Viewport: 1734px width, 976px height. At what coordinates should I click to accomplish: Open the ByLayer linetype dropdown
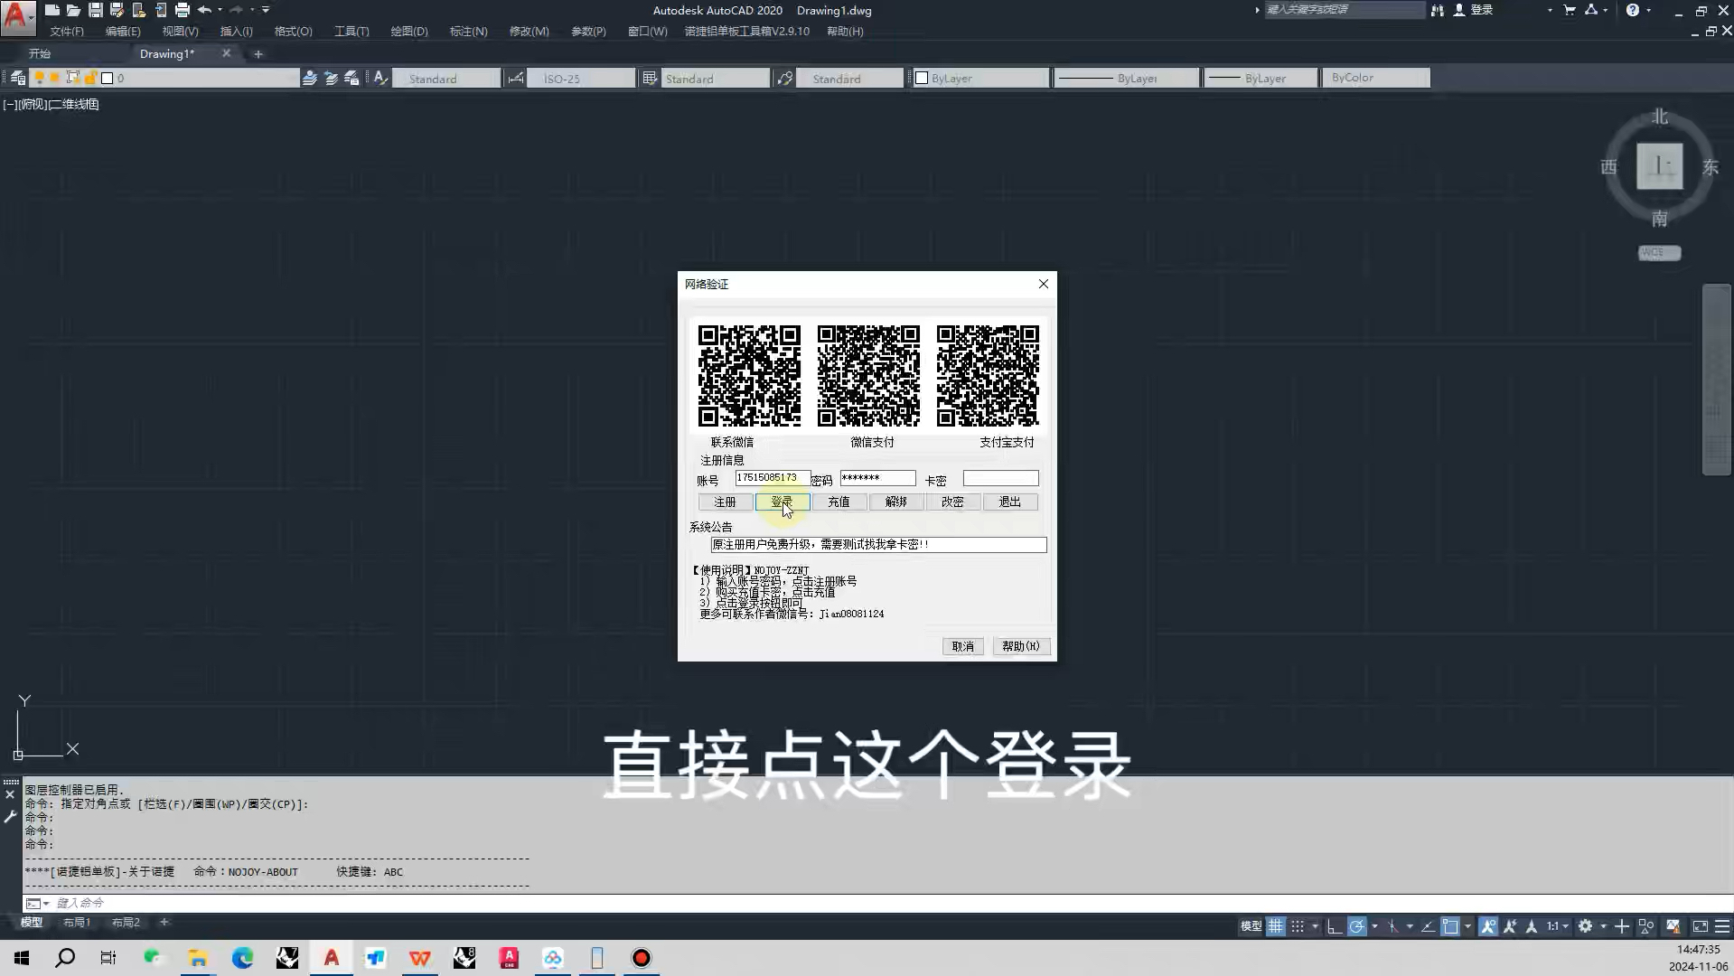pos(1127,79)
